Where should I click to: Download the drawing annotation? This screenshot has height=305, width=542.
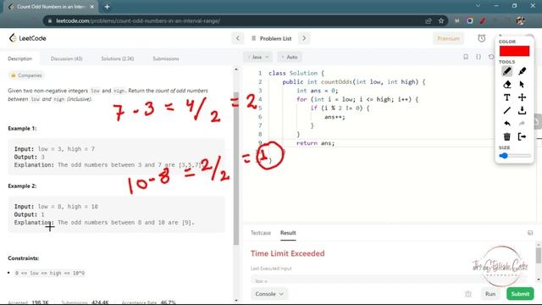click(x=522, y=111)
